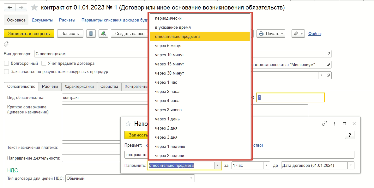Choose 'в указанное время' option
The image size is (374, 188).
(x=200, y=27)
